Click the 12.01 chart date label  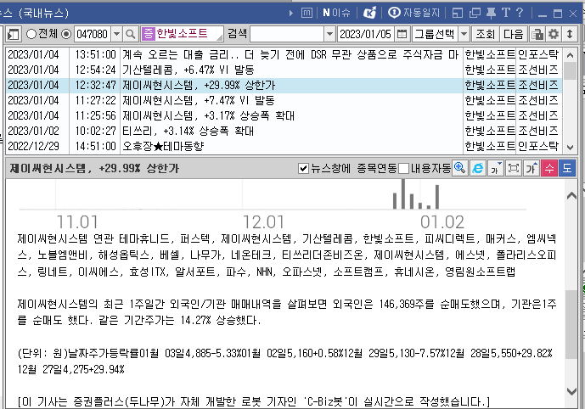coord(263,222)
